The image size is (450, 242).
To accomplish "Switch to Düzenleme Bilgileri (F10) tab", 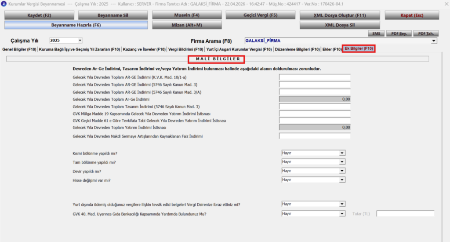I will [x=297, y=49].
